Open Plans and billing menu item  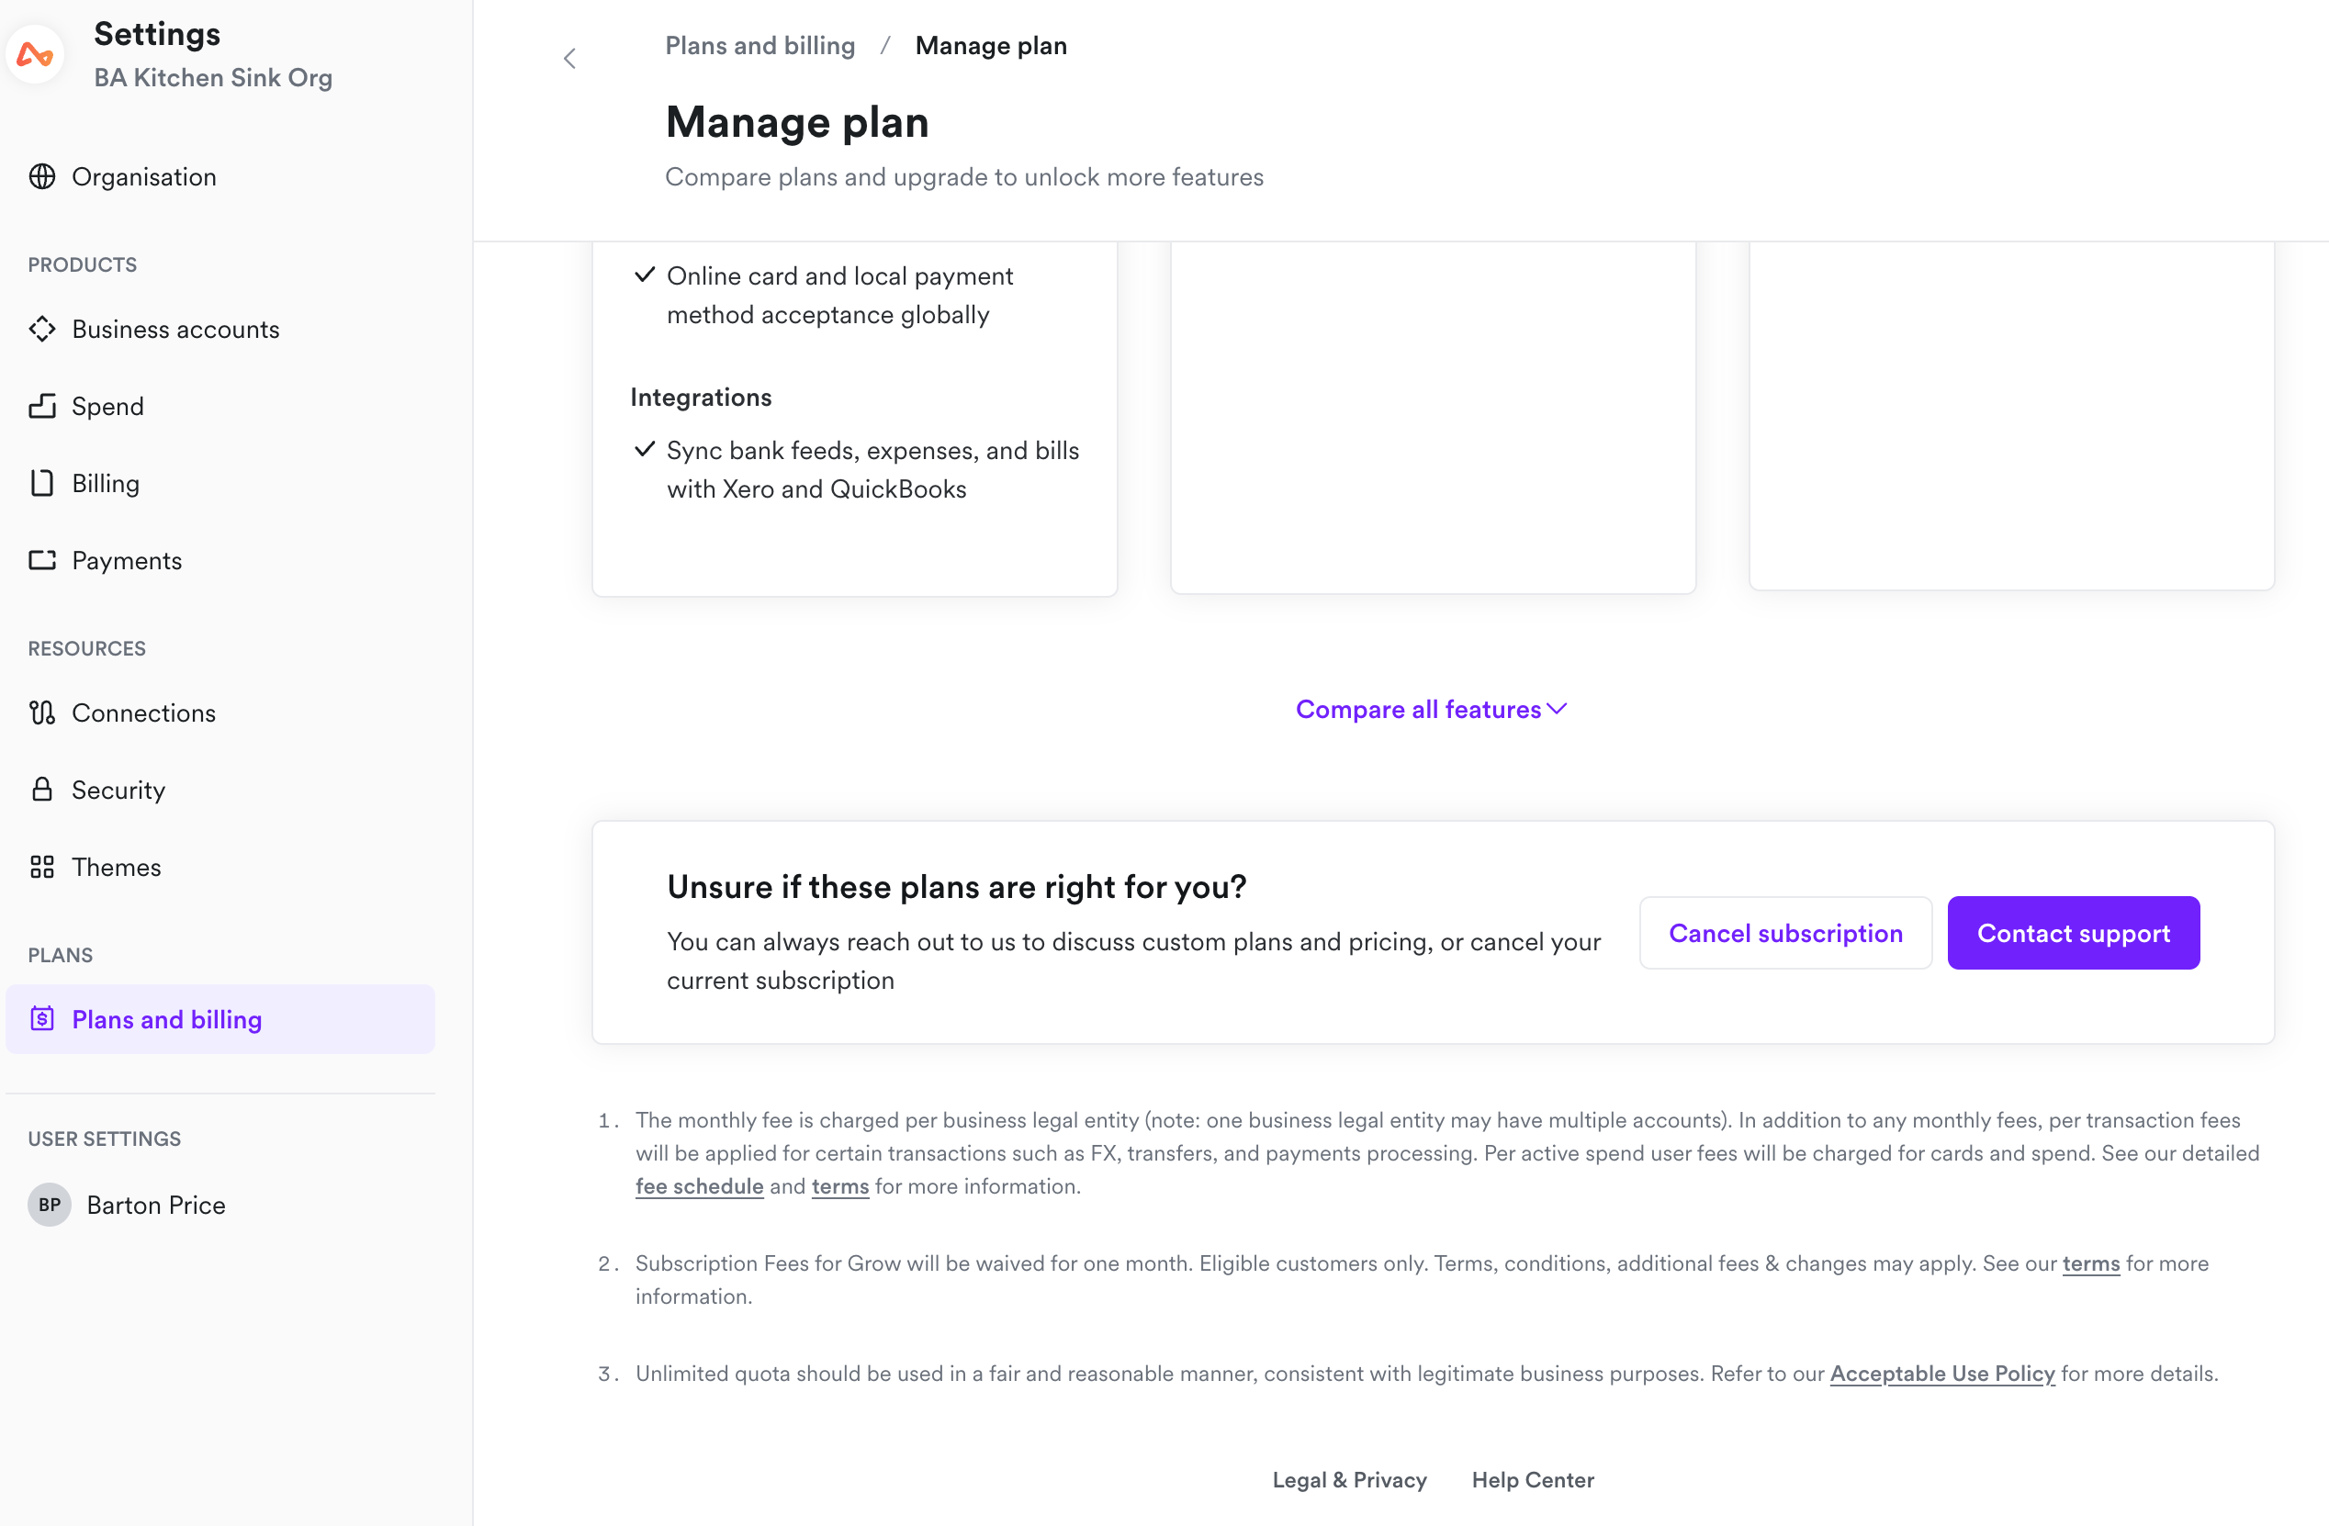tap(220, 1018)
